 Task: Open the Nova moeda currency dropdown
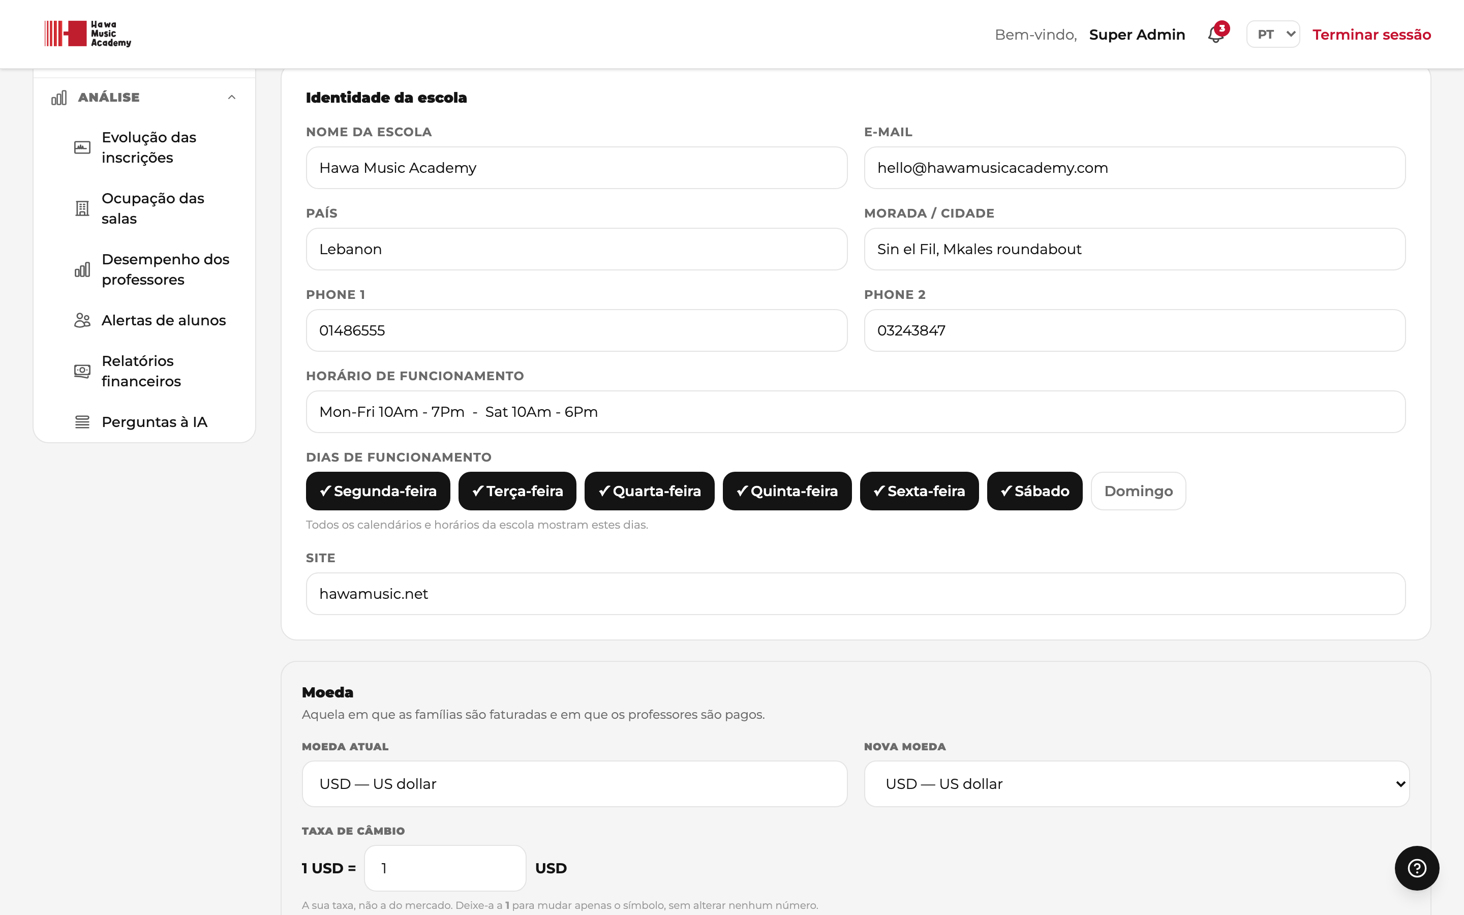point(1136,784)
